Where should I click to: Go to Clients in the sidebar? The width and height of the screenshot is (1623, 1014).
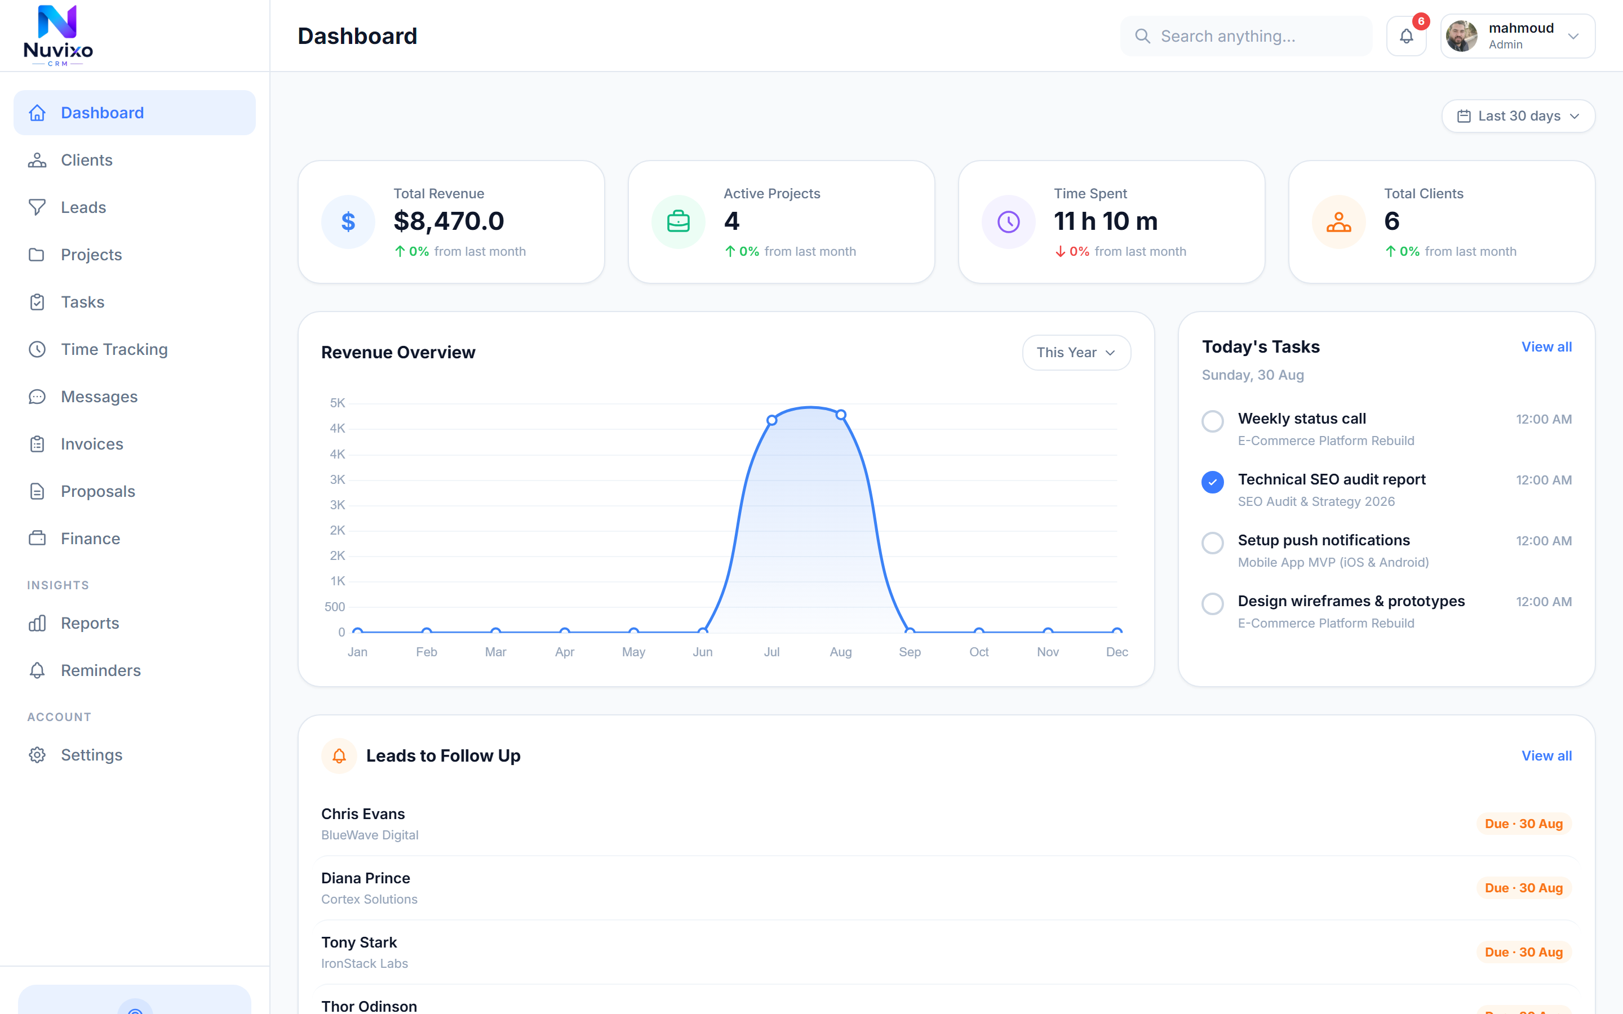tap(135, 161)
